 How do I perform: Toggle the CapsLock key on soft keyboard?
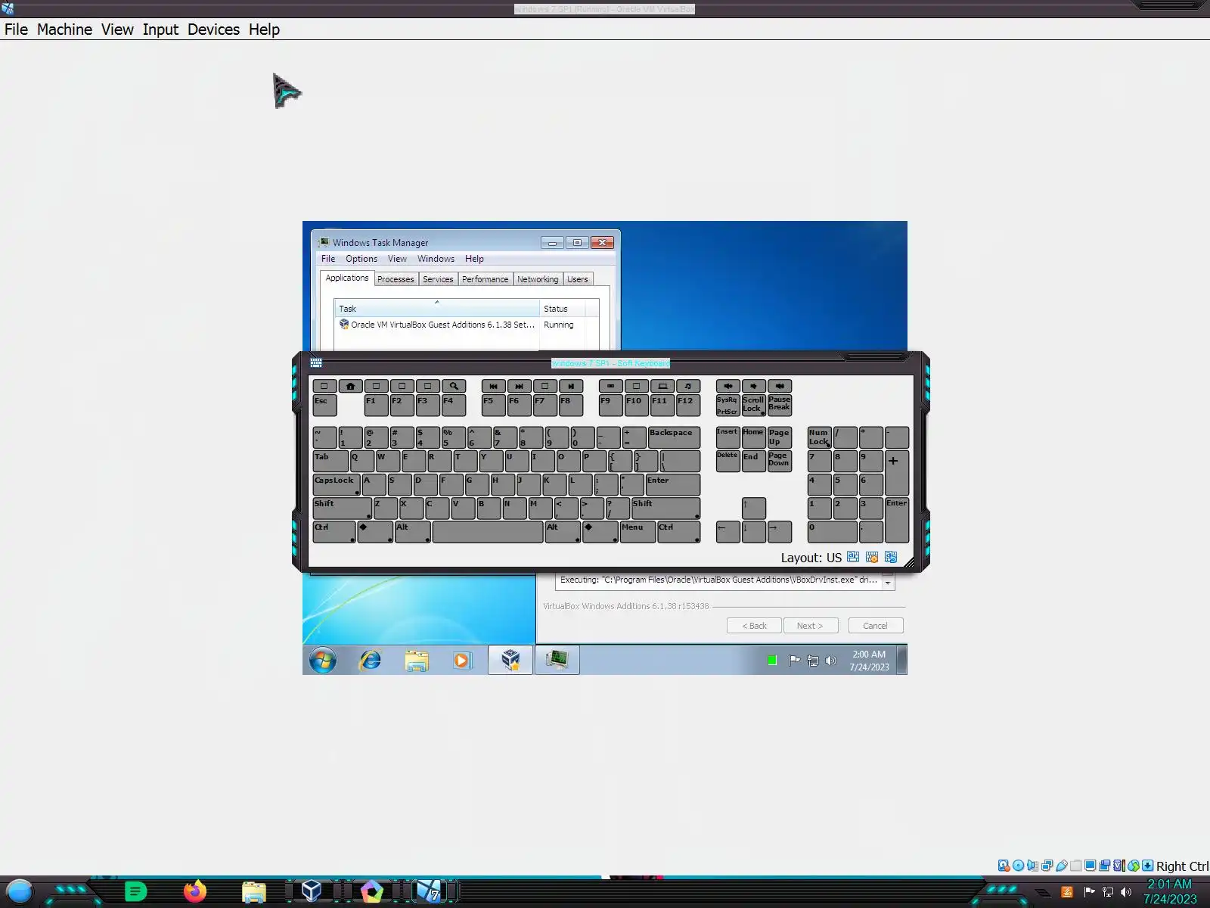(x=337, y=484)
